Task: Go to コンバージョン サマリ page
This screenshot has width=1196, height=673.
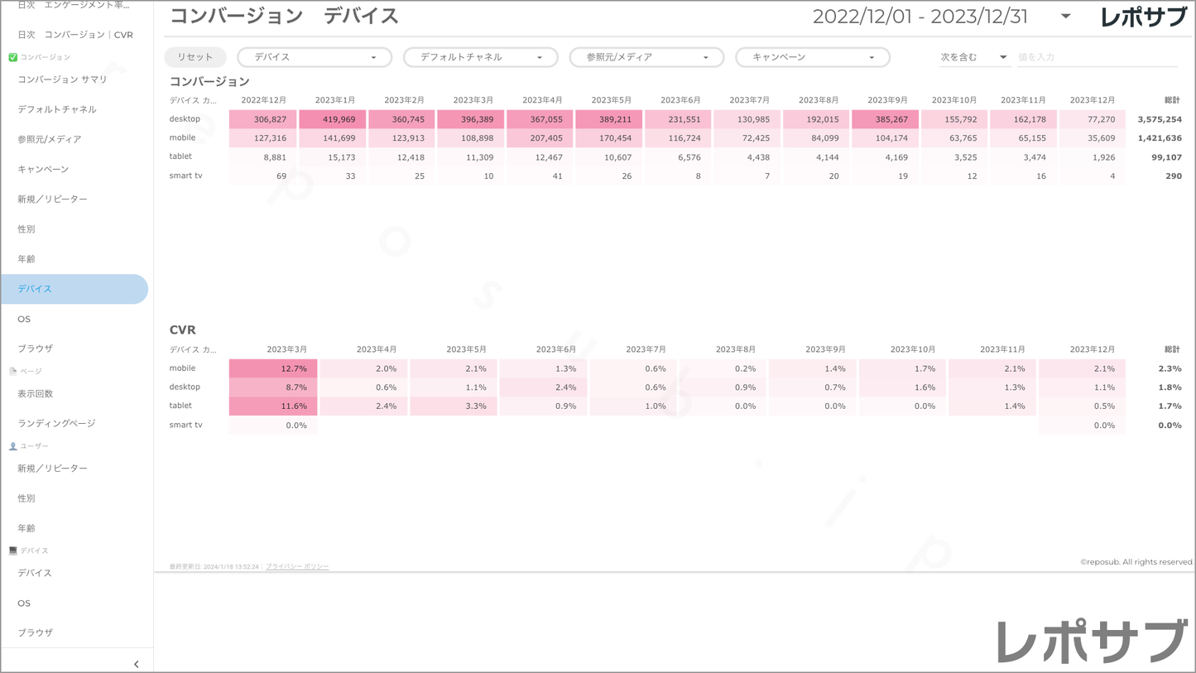Action: pos(63,79)
